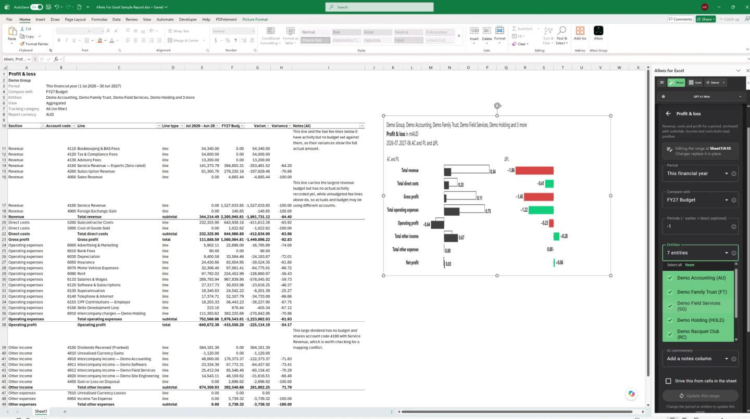Open Allwis pane hamburger menu
Screen dimensions: 750x419
(661, 82)
